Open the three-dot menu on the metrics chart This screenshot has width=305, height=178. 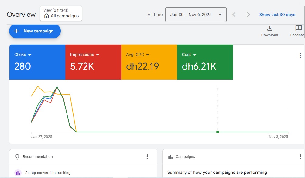click(300, 55)
